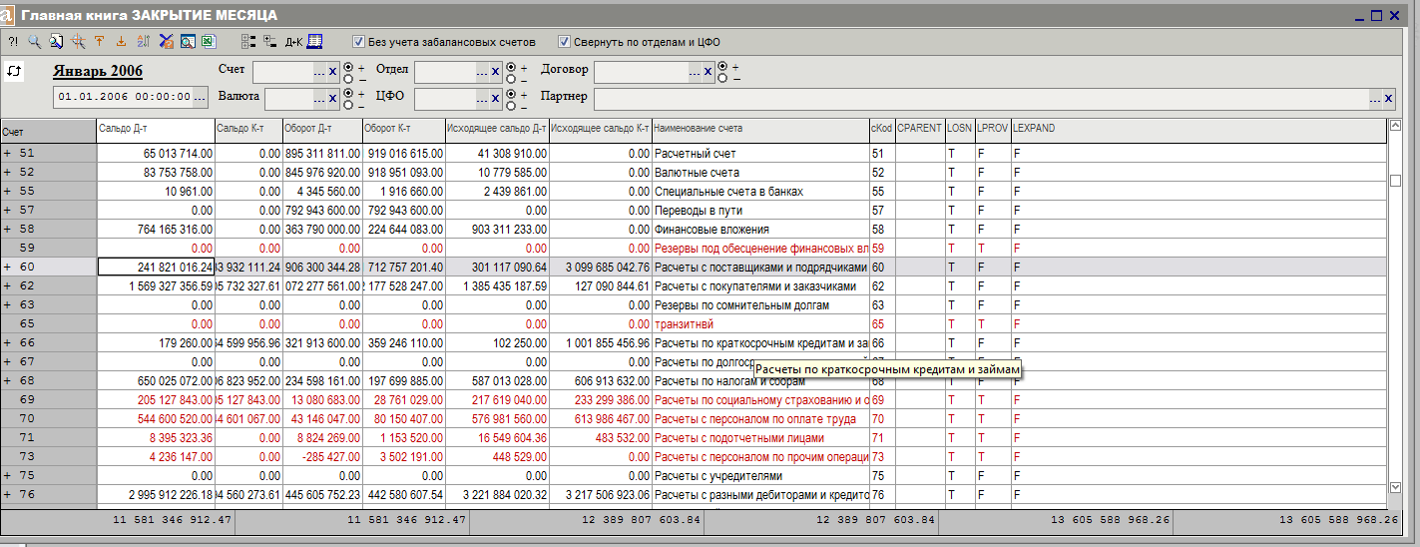Clear the Валюта filter with its x
1420x547 pixels.
332,98
